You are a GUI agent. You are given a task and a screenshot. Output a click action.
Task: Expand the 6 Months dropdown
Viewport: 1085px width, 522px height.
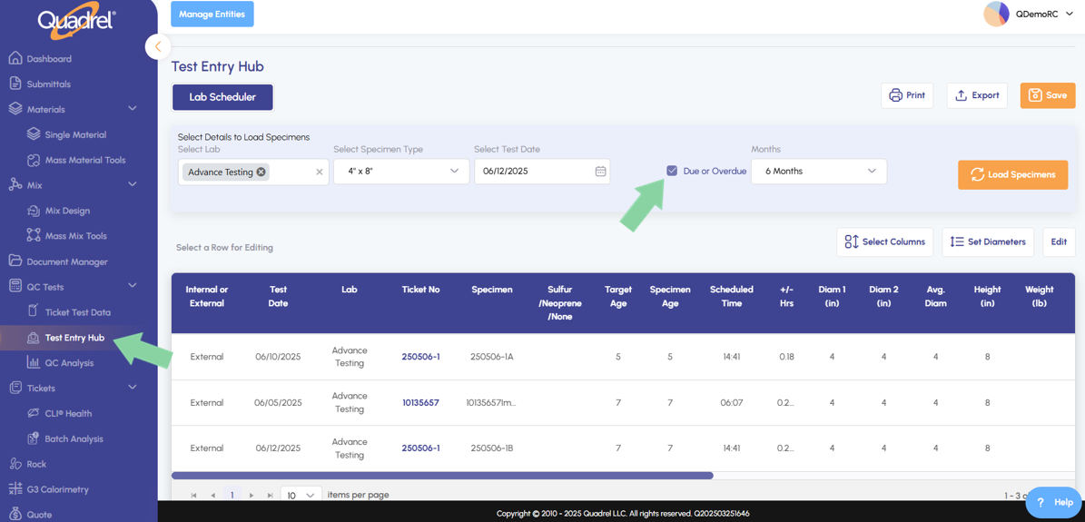pos(818,172)
